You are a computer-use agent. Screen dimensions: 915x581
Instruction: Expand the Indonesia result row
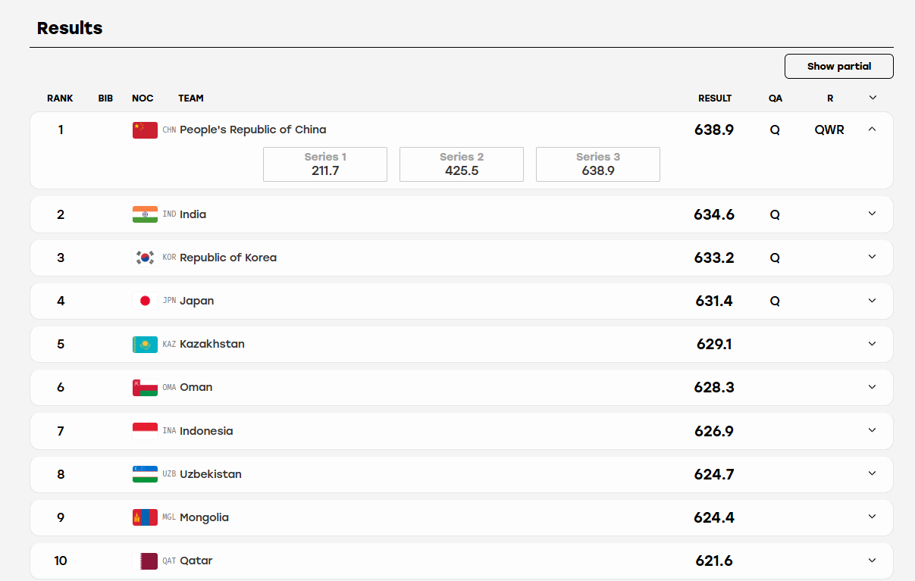[872, 431]
